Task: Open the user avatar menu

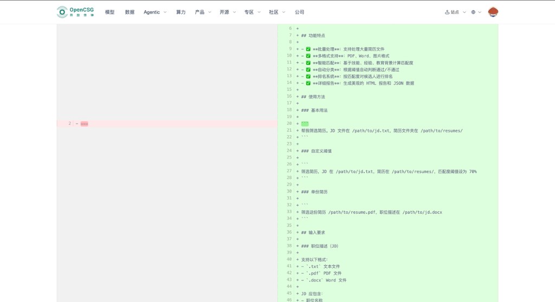Action: pyautogui.click(x=493, y=12)
